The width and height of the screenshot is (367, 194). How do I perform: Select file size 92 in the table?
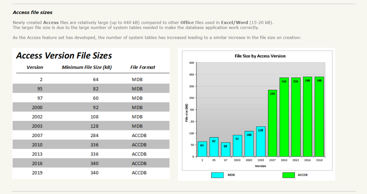coord(96,107)
